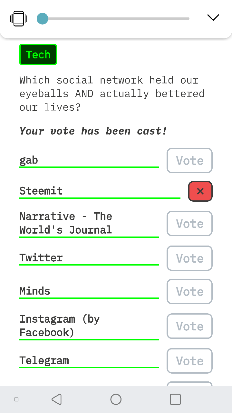Click the blue slider handle
The height and width of the screenshot is (413, 232).
[x=42, y=19]
